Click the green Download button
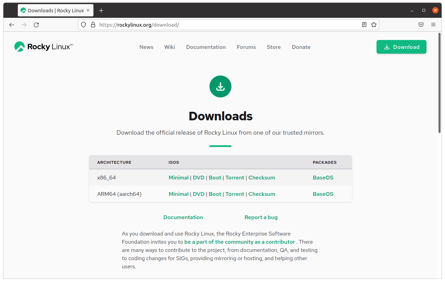445x282 pixels. click(402, 47)
